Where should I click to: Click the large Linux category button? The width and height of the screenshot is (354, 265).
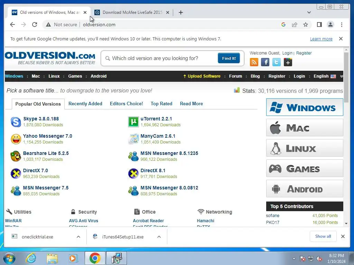point(305,148)
